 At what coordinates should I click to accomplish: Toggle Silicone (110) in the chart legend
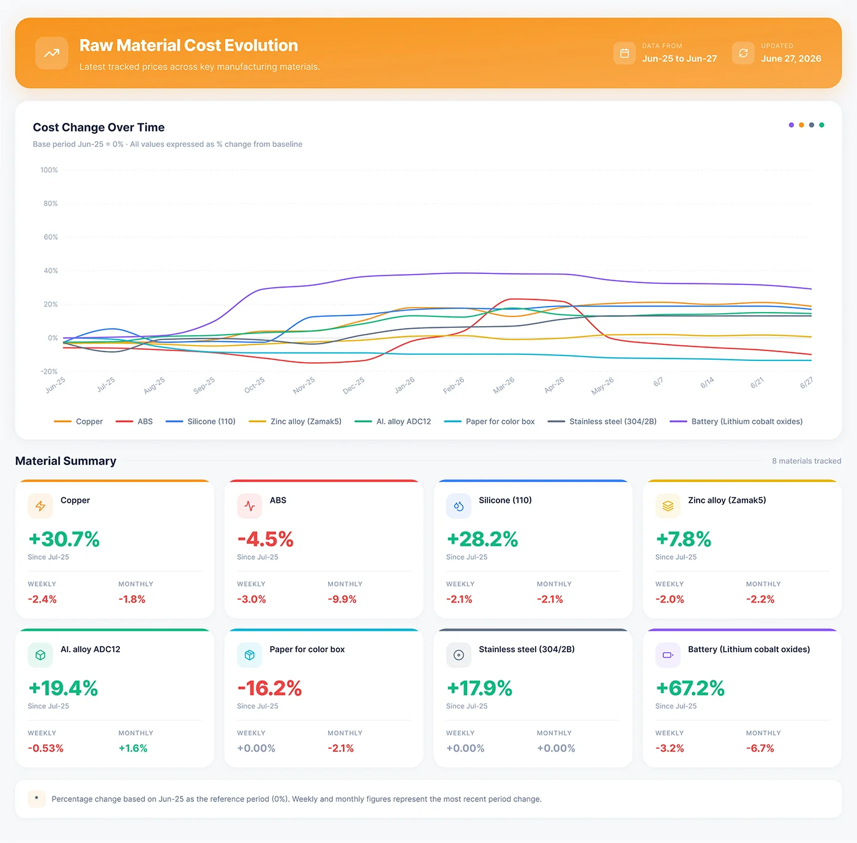click(x=201, y=421)
